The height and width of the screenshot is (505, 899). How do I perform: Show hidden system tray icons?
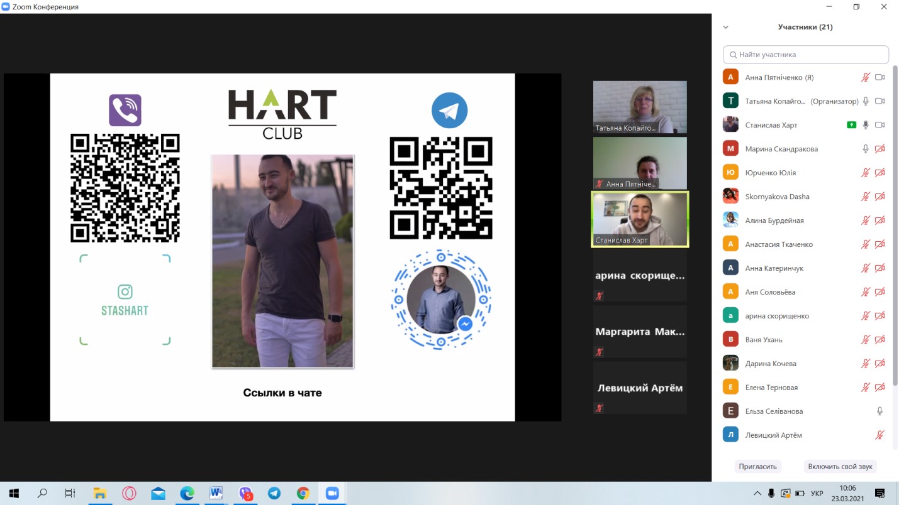click(x=756, y=493)
